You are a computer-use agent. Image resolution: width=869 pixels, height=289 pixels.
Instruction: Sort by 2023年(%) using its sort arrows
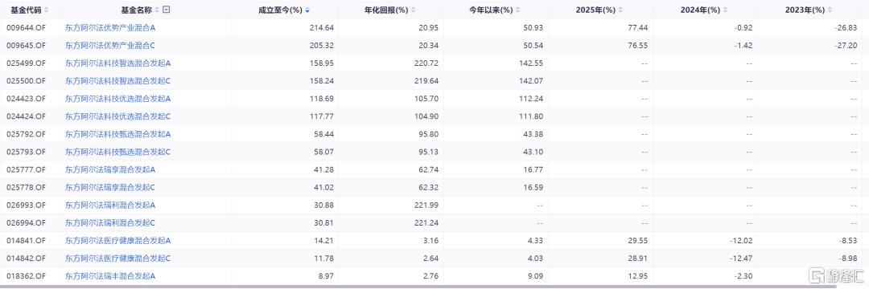830,10
